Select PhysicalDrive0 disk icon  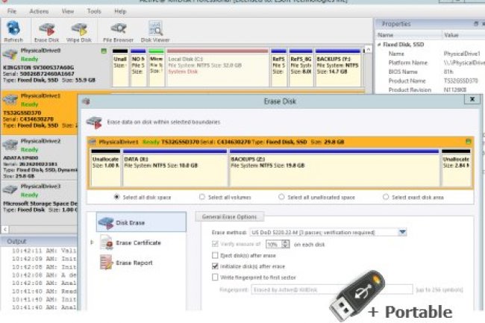click(x=10, y=54)
